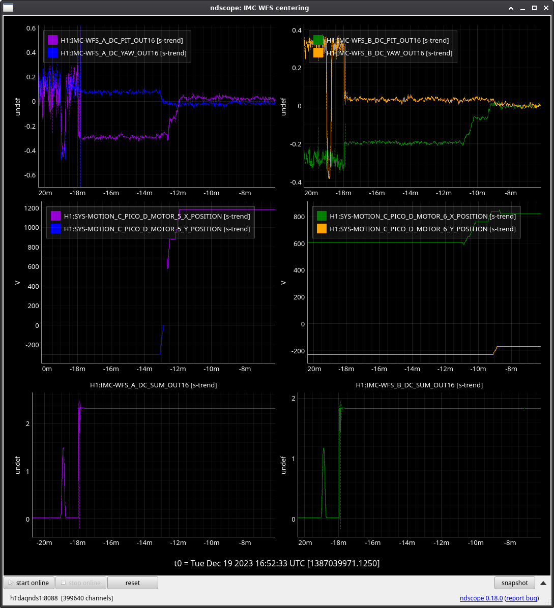Take a snapshot of the plots

(x=515, y=583)
